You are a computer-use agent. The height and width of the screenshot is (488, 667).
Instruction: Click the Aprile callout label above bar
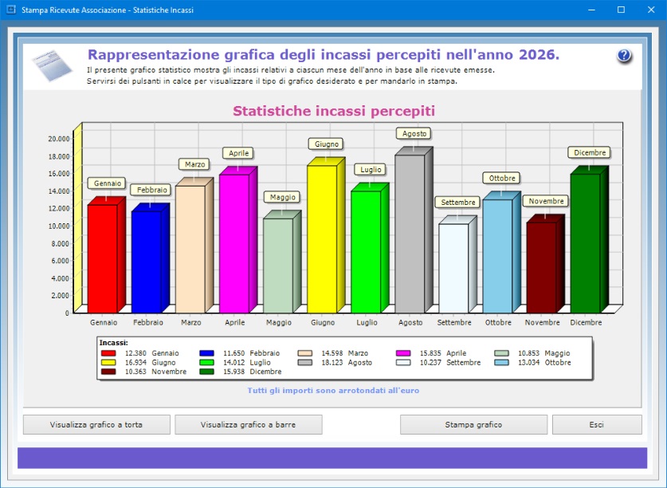click(238, 153)
